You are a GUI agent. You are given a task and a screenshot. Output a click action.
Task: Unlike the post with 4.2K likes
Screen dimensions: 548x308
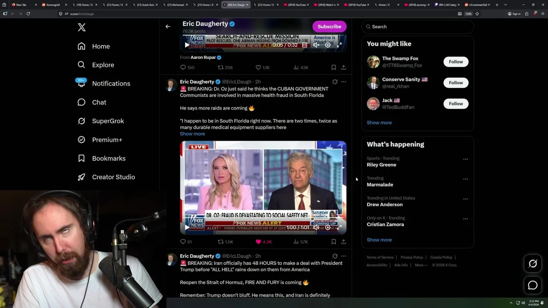pos(263,242)
